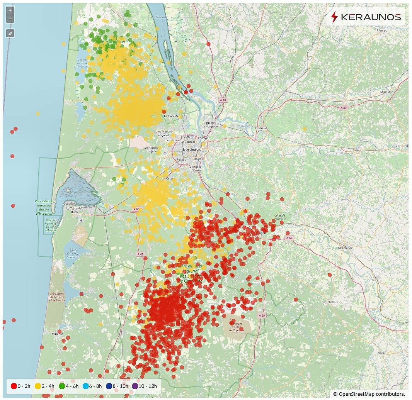The width and height of the screenshot is (412, 400).
Task: Click the A 63 road shield
Action: (x=140, y=254)
